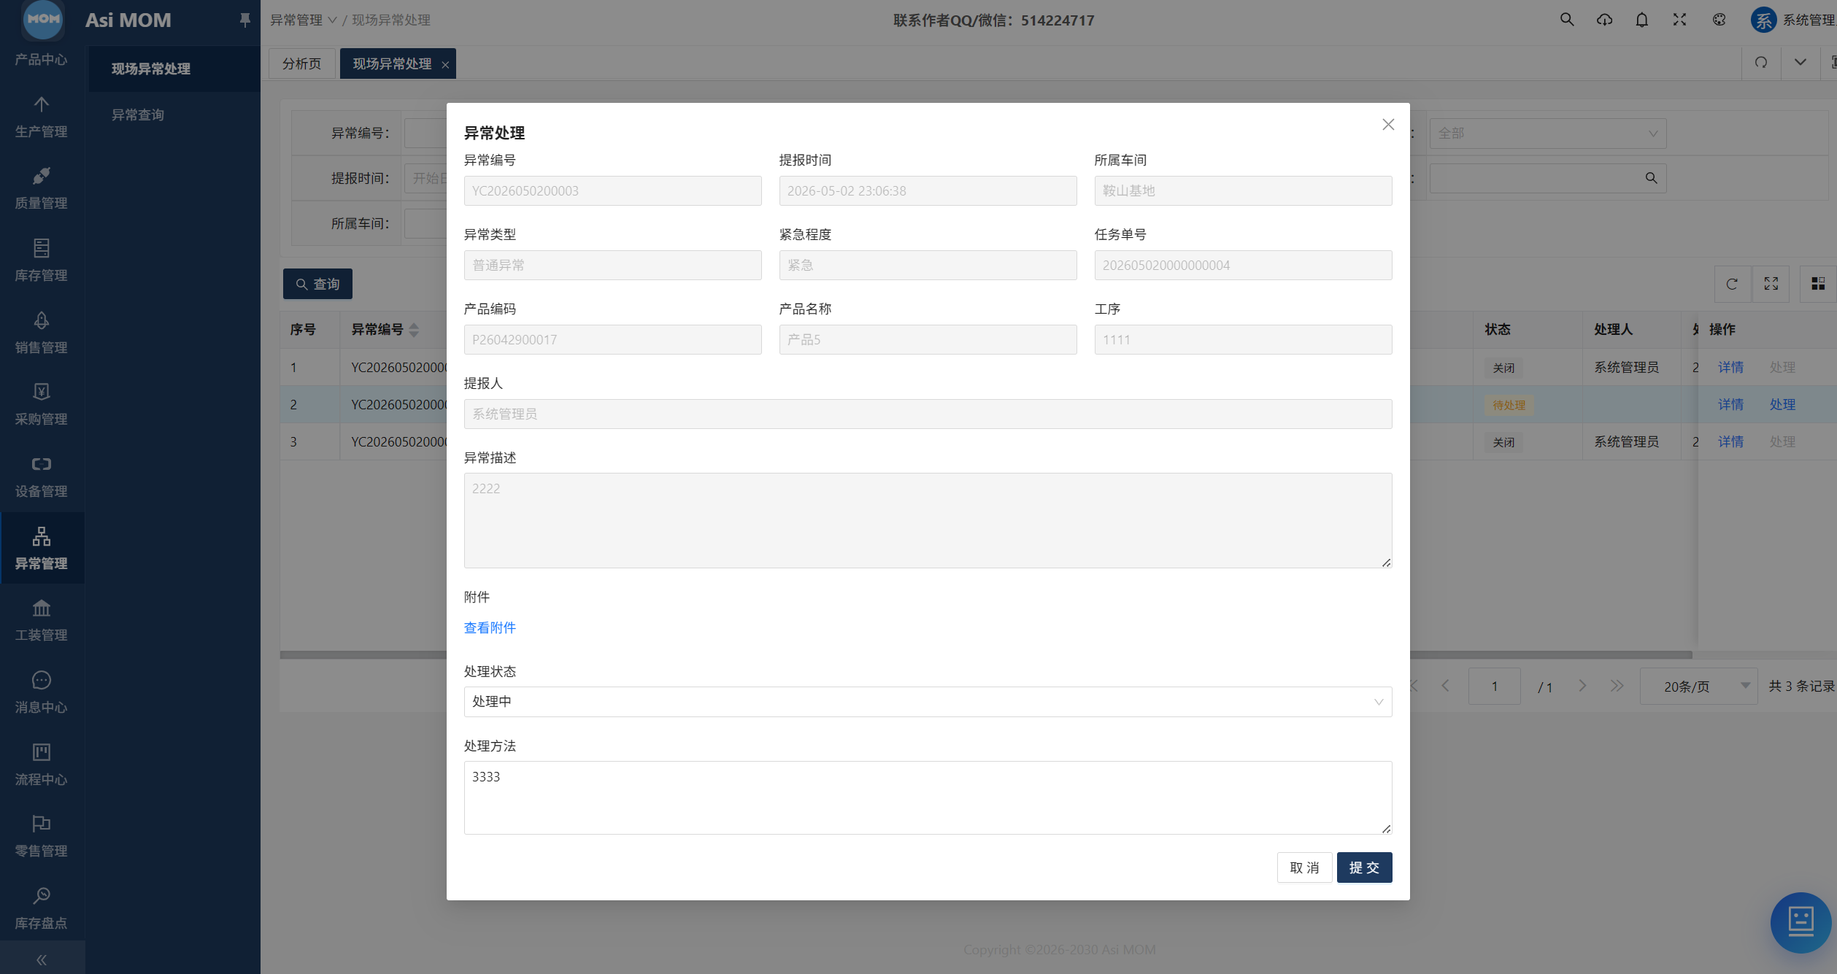Click in the 处理方法 text area
The height and width of the screenshot is (974, 1837).
(x=928, y=797)
